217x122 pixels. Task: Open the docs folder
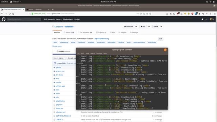[57, 79]
